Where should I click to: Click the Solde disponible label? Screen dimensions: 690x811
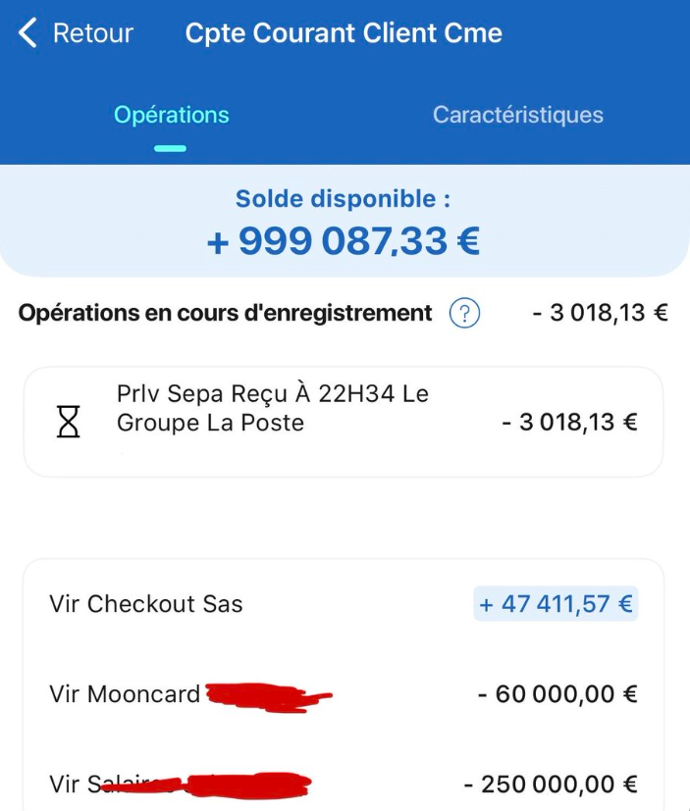click(x=344, y=199)
